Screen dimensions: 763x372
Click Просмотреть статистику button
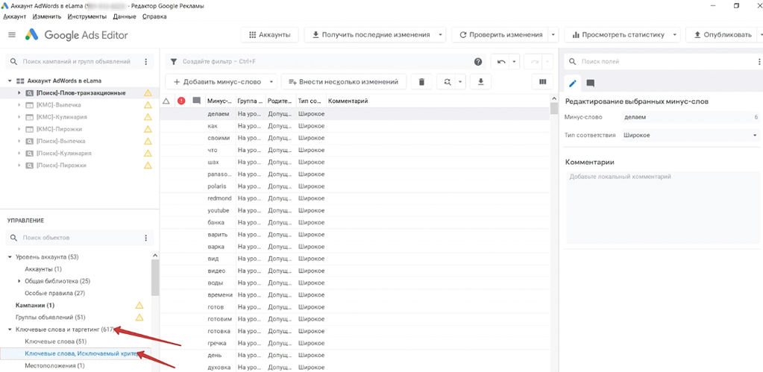pyautogui.click(x=618, y=35)
